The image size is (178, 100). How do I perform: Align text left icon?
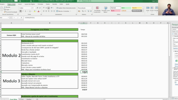[x=44, y=11]
